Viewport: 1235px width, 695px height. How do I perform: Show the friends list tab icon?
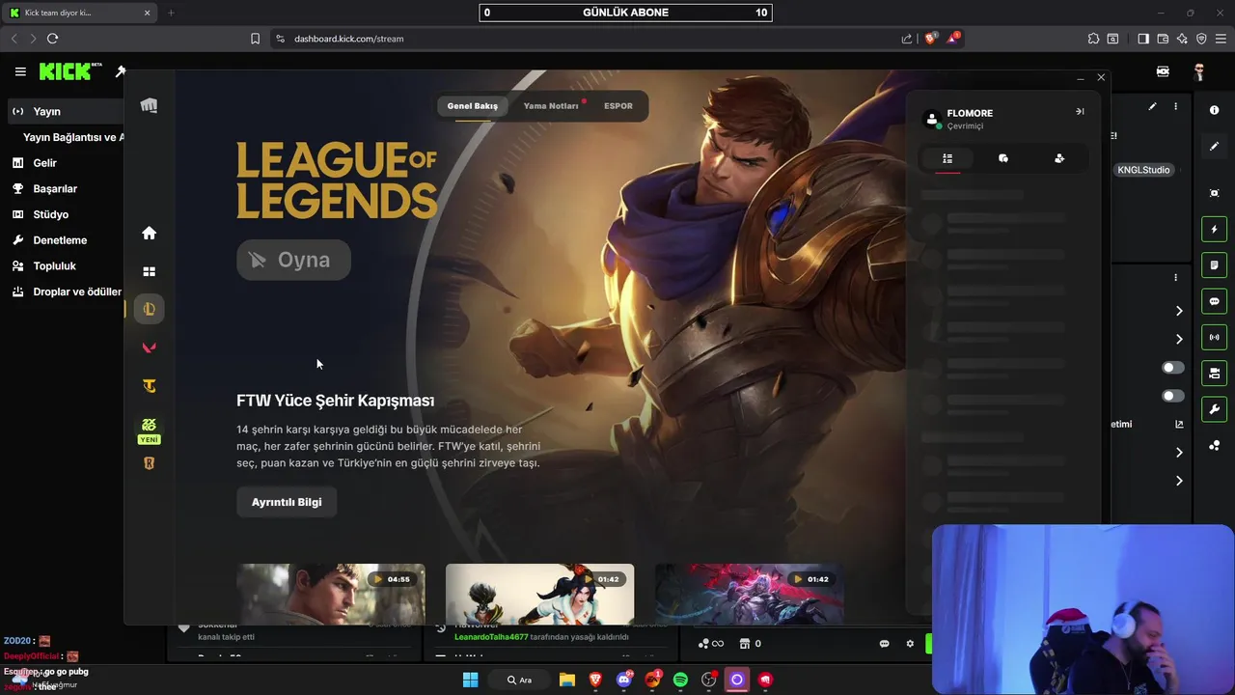[947, 158]
